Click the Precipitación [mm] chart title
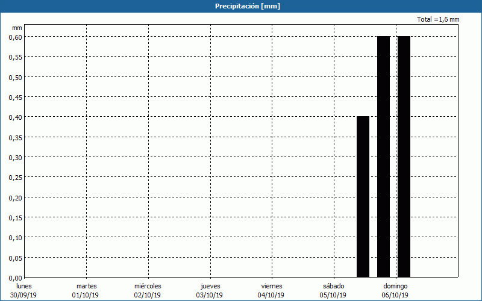This screenshot has height=301, width=482. (x=248, y=6)
